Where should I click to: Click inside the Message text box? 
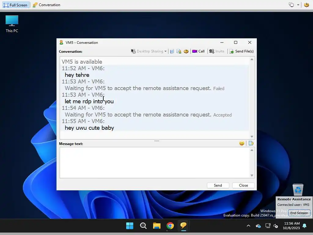click(155, 163)
